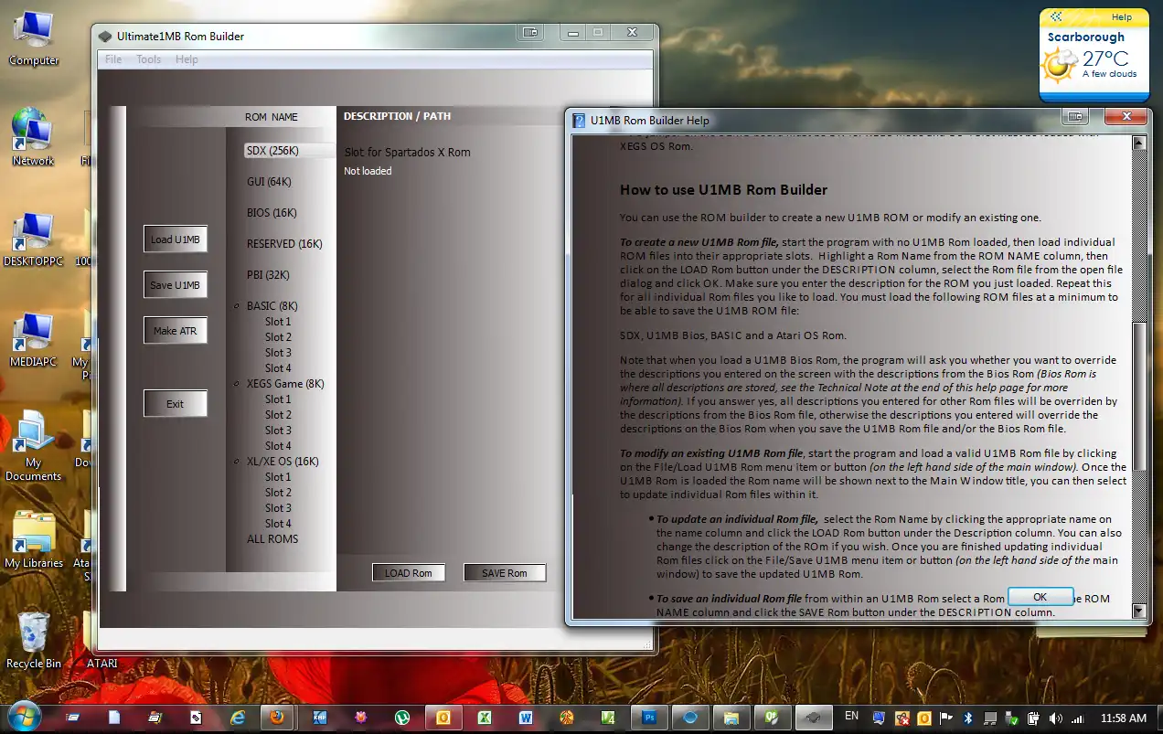The image size is (1163, 734).
Task: Open the Computer desktop icon
Action: click(x=33, y=38)
